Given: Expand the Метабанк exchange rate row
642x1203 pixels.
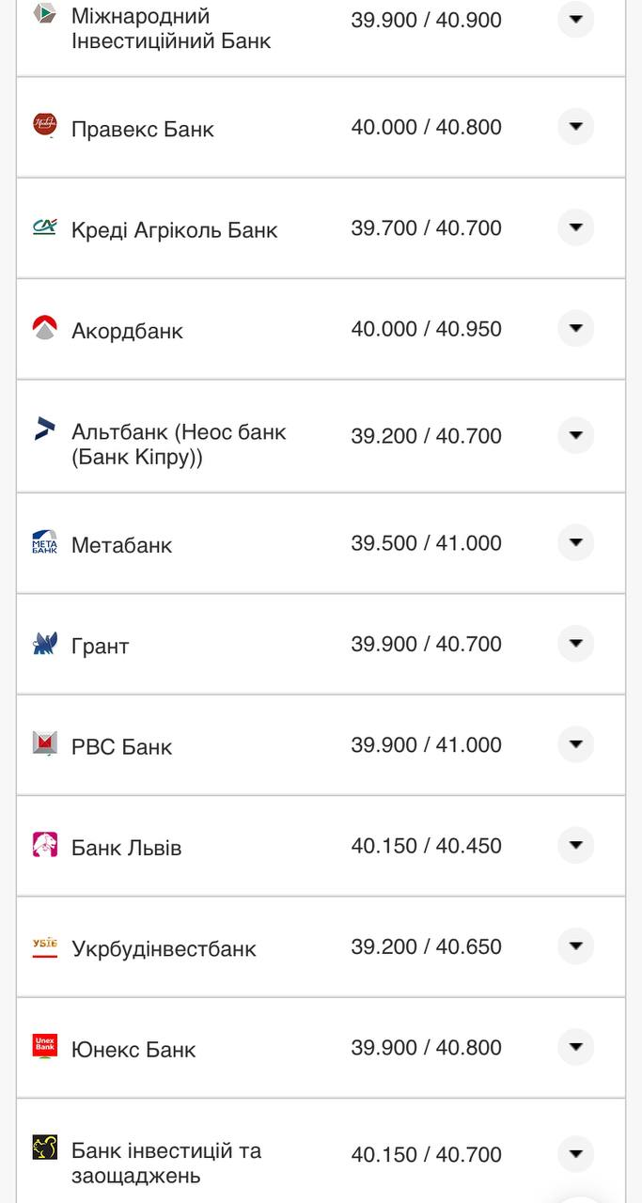Looking at the screenshot, I should [575, 542].
